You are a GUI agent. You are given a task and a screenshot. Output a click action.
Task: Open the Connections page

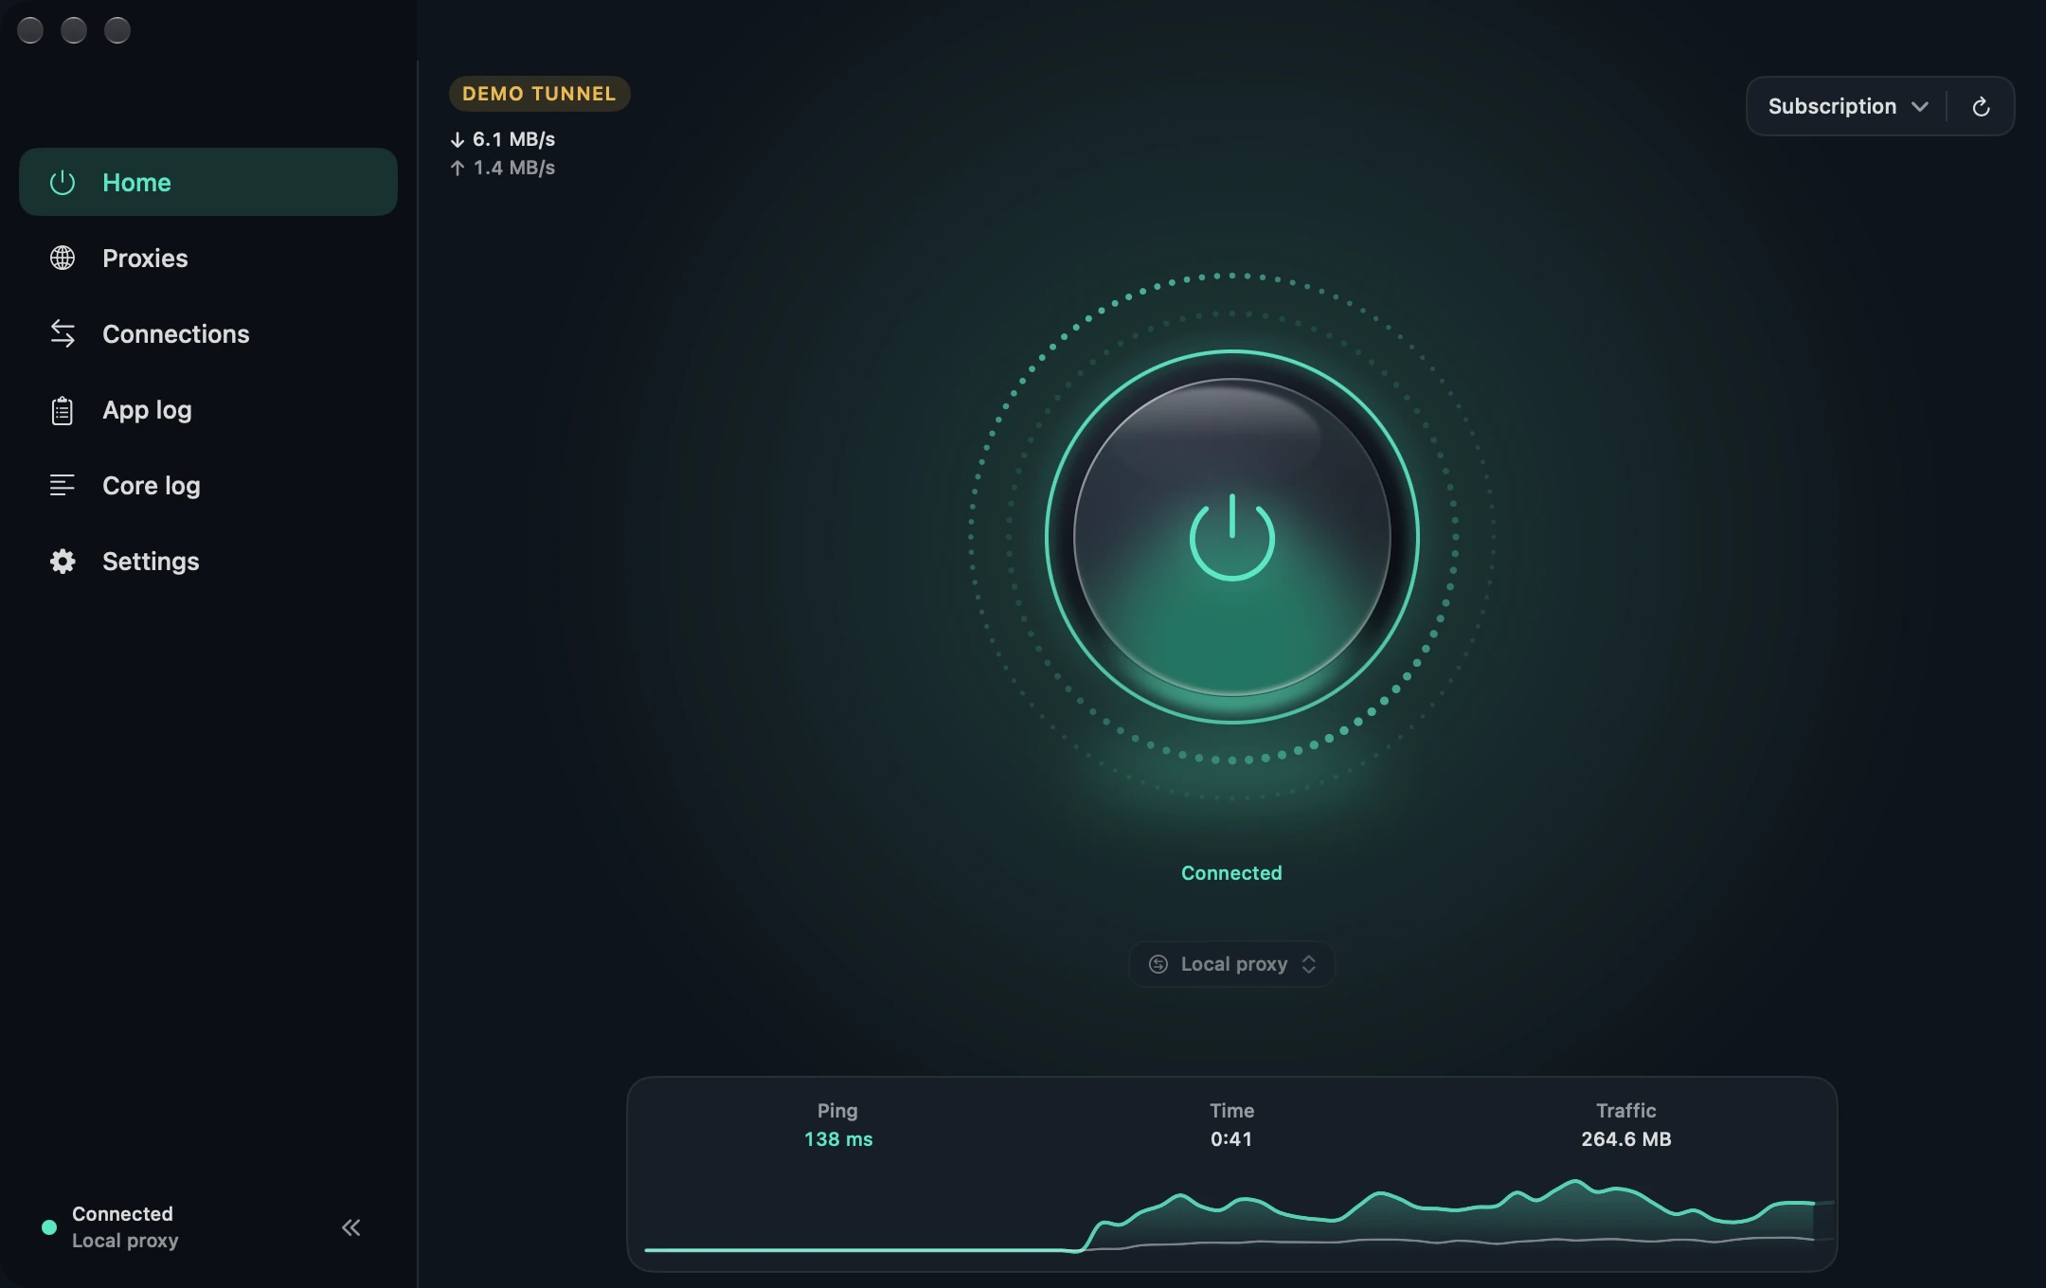point(207,333)
